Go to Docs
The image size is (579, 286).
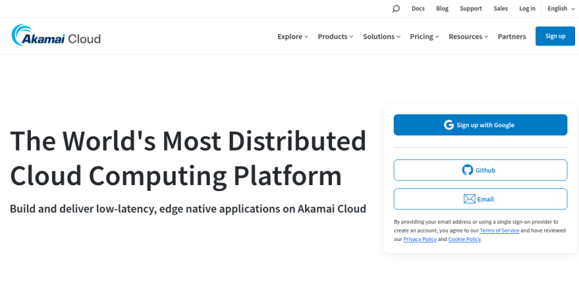coord(418,8)
